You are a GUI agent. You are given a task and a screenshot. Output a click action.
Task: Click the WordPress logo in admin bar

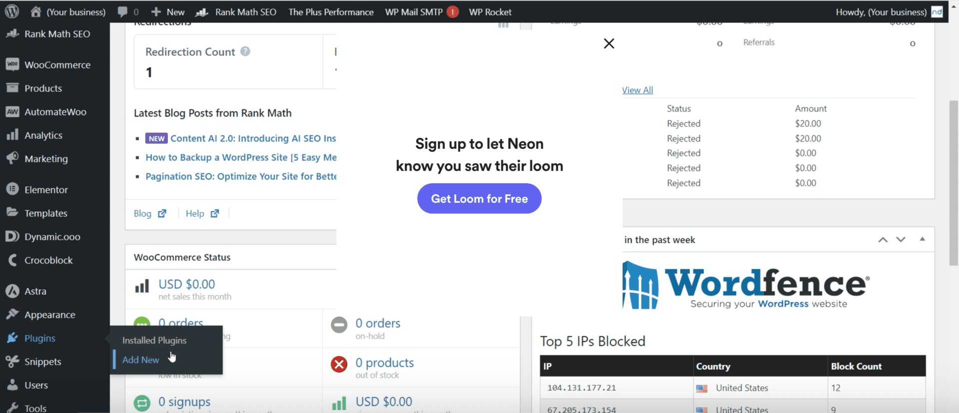pos(12,11)
